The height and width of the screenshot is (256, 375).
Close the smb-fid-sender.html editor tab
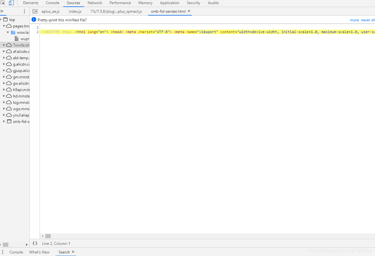(189, 11)
